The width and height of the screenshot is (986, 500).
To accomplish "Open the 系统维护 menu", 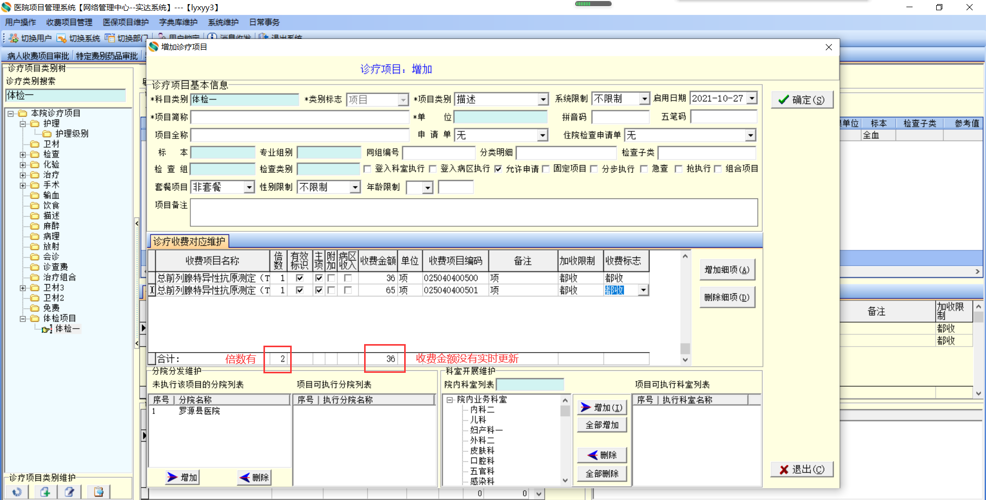I will [223, 23].
